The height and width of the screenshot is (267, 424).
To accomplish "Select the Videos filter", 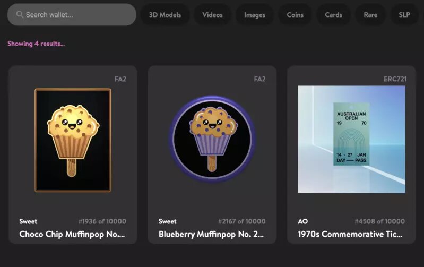I will click(213, 15).
